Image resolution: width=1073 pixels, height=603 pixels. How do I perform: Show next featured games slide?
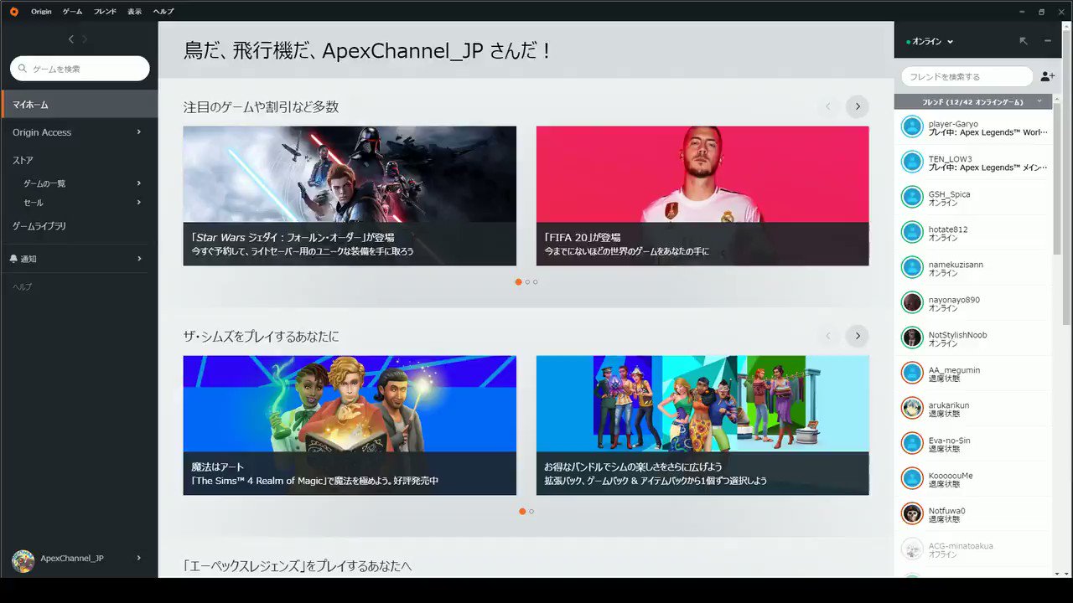tap(857, 106)
